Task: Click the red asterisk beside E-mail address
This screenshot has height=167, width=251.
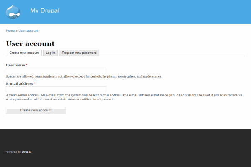Action: point(35,83)
